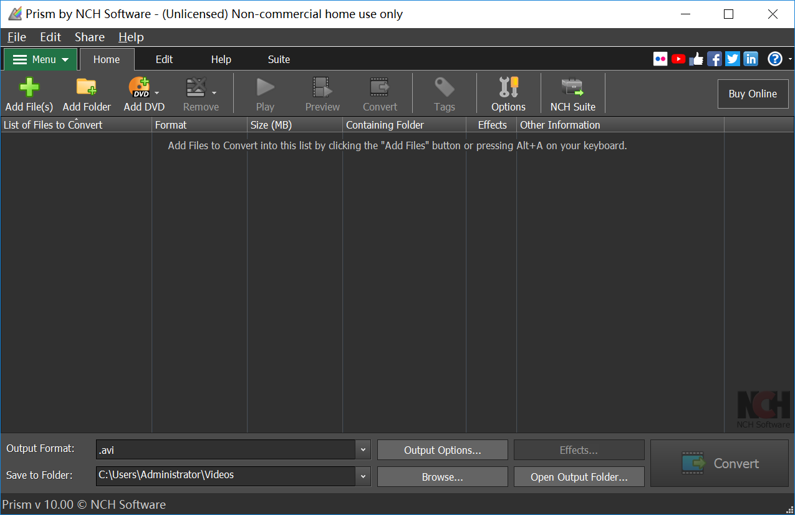Image resolution: width=795 pixels, height=515 pixels.
Task: Click the YouTube share icon
Action: click(678, 59)
